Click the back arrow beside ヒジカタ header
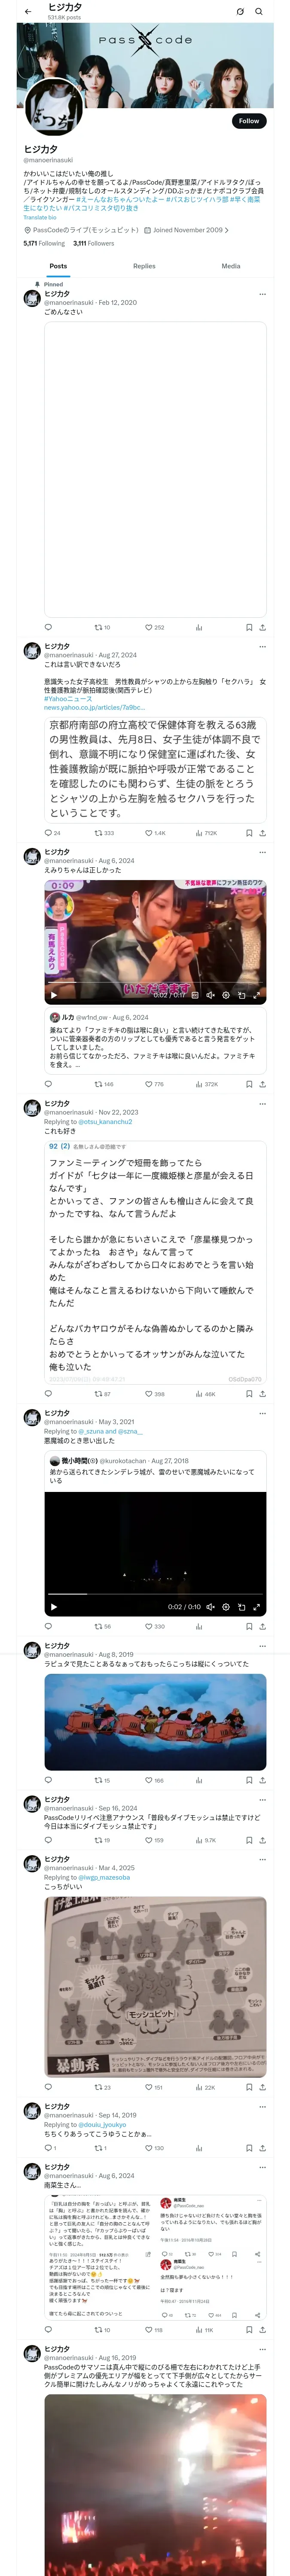 point(28,12)
